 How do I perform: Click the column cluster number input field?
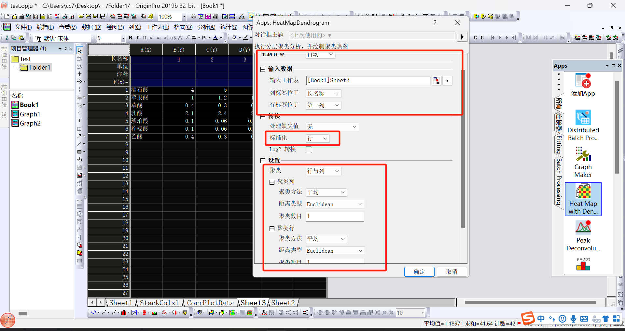pyautogui.click(x=335, y=217)
